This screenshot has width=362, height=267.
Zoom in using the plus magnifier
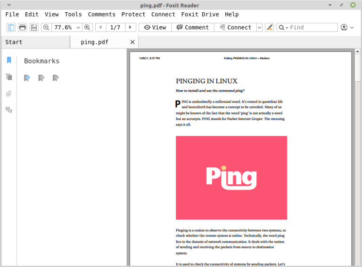tap(87, 27)
